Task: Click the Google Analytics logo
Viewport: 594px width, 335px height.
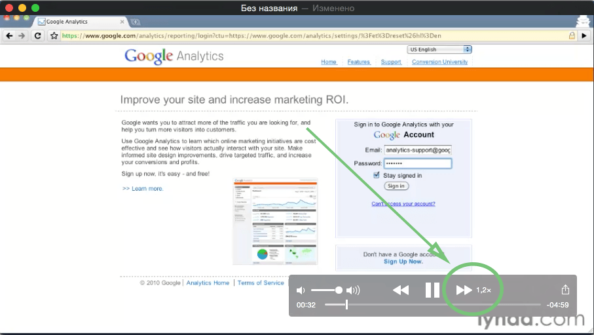Action: 174,56
